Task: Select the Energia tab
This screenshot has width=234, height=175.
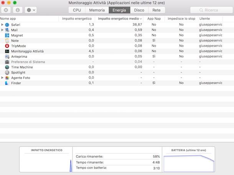Action: [119, 10]
